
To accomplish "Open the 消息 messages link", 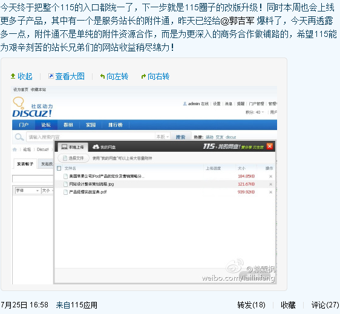I will (x=229, y=103).
